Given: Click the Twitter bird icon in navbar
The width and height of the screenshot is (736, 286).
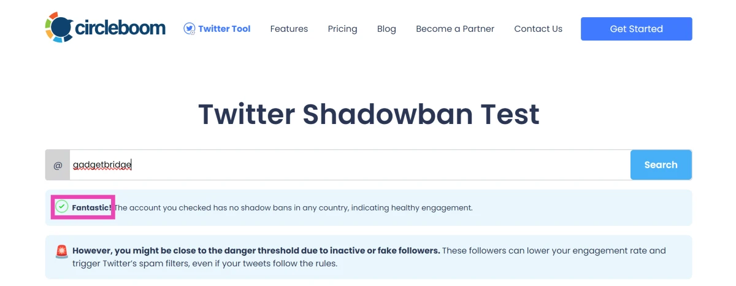Looking at the screenshot, I should [190, 28].
